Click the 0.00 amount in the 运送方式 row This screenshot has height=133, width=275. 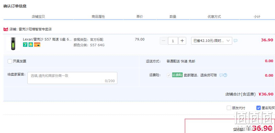[x=269, y=61]
